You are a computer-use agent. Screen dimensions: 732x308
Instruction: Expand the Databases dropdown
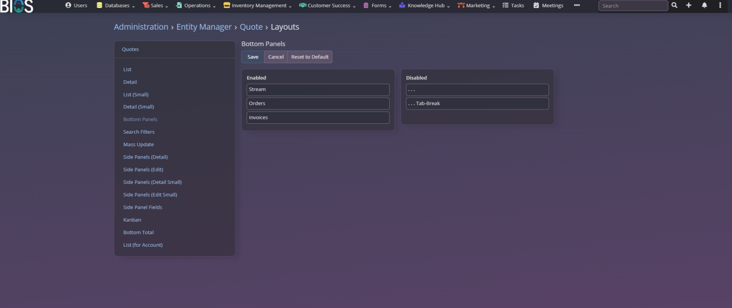120,6
